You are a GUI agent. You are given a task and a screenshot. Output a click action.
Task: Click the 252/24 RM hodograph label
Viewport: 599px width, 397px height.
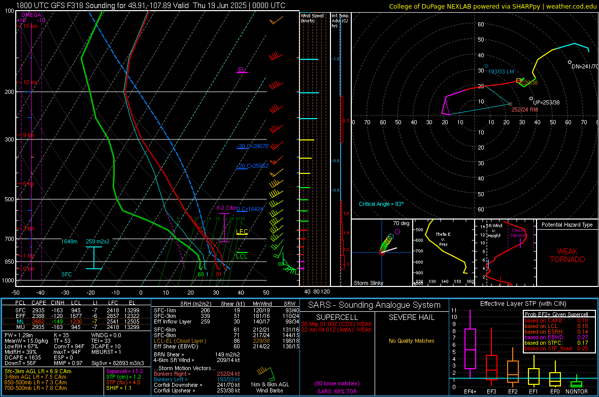tap(524, 110)
